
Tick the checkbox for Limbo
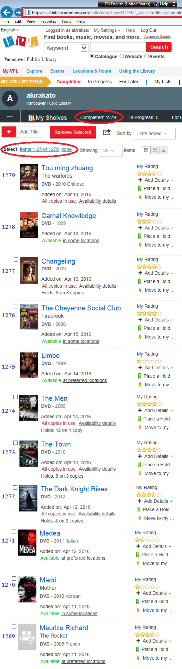[16, 354]
